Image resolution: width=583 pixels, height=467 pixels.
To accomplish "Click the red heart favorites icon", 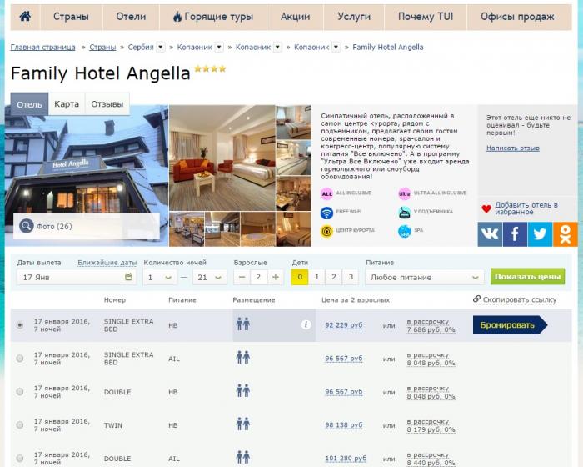I will [486, 209].
